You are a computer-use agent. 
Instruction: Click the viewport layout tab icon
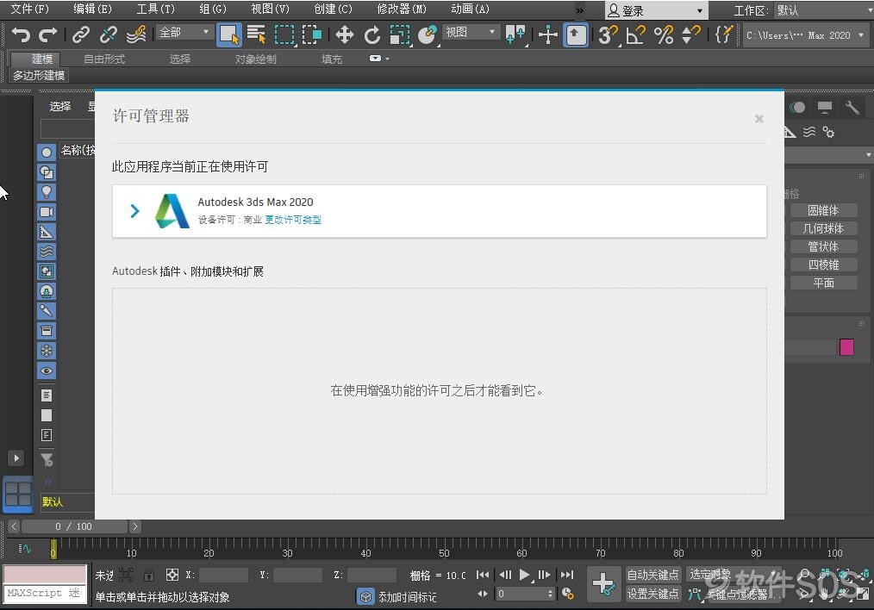point(18,495)
